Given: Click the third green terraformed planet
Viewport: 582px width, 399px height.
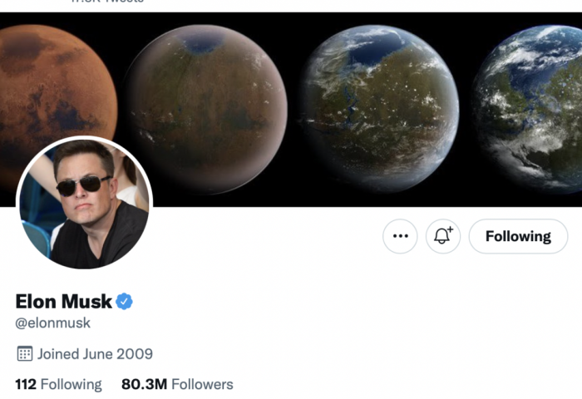Looking at the screenshot, I should click(379, 108).
